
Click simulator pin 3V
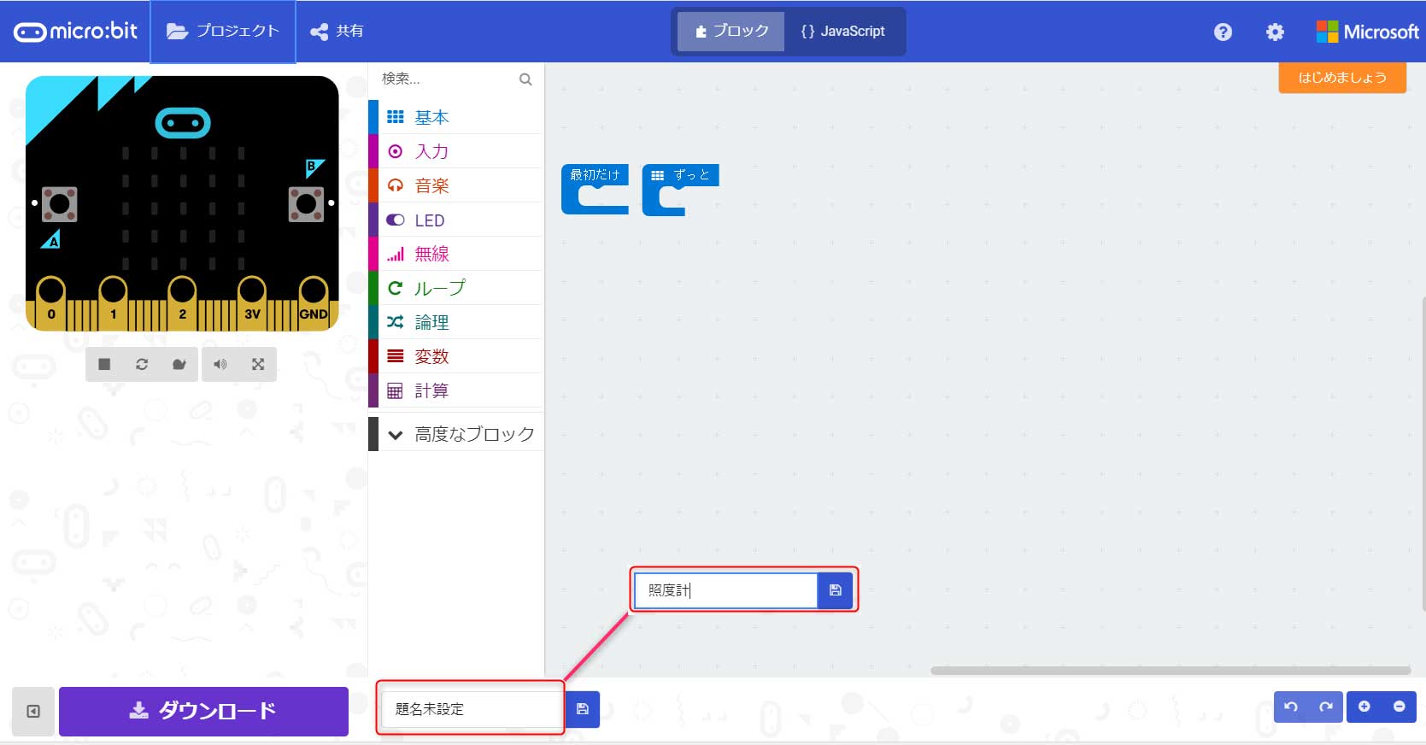tap(251, 302)
